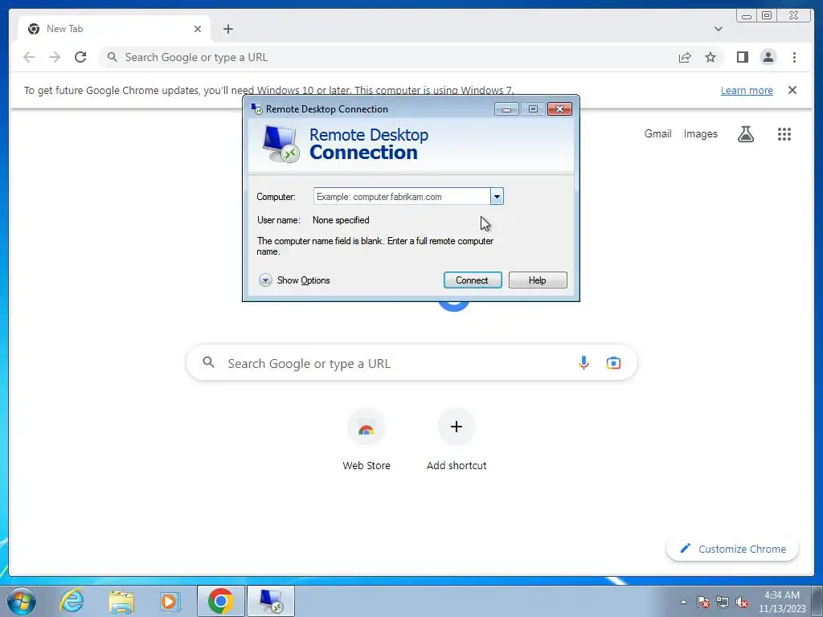Click Customize Chrome button
The image size is (823, 617).
[732, 549]
